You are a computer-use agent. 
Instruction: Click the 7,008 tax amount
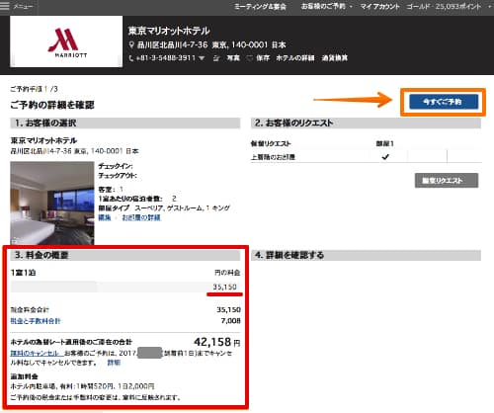[231, 321]
